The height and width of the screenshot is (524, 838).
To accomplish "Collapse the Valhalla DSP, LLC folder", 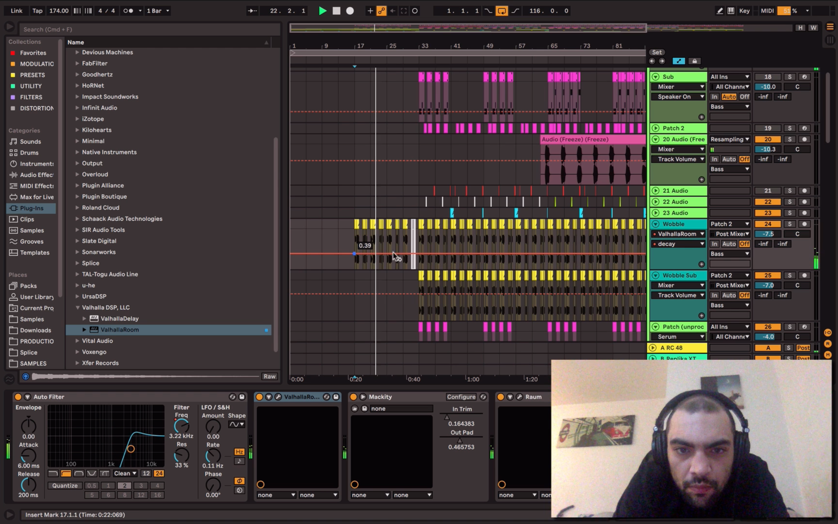I will 77,307.
